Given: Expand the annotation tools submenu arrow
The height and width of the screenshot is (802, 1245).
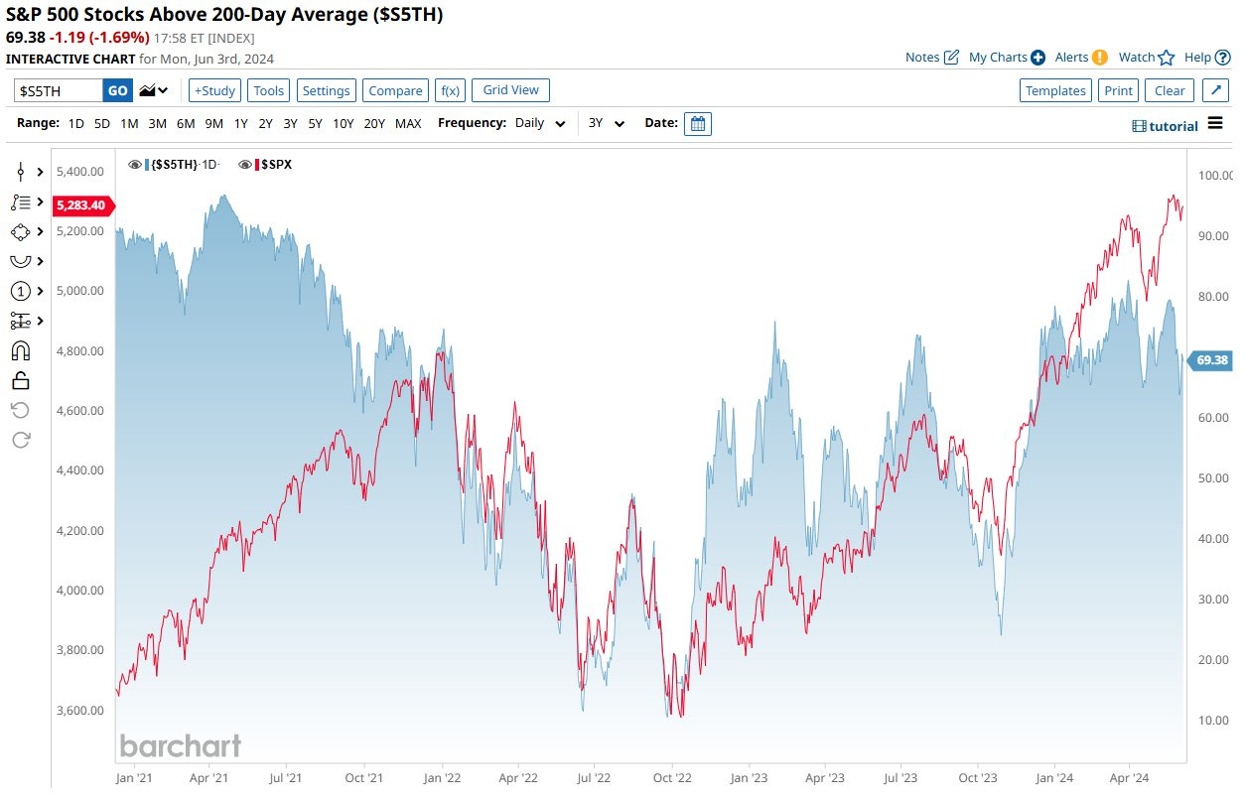Looking at the screenshot, I should [41, 201].
